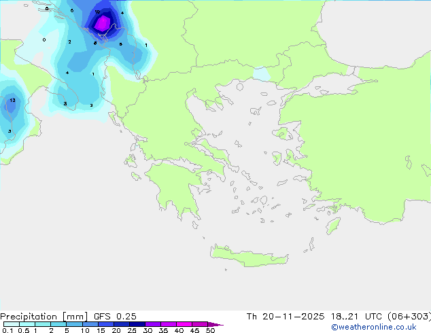Click the legend label '30'

pyautogui.click(x=148, y=330)
